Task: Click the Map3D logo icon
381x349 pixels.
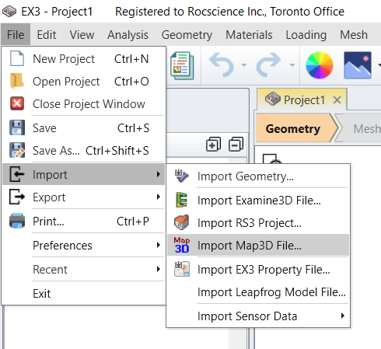Action: [x=182, y=245]
